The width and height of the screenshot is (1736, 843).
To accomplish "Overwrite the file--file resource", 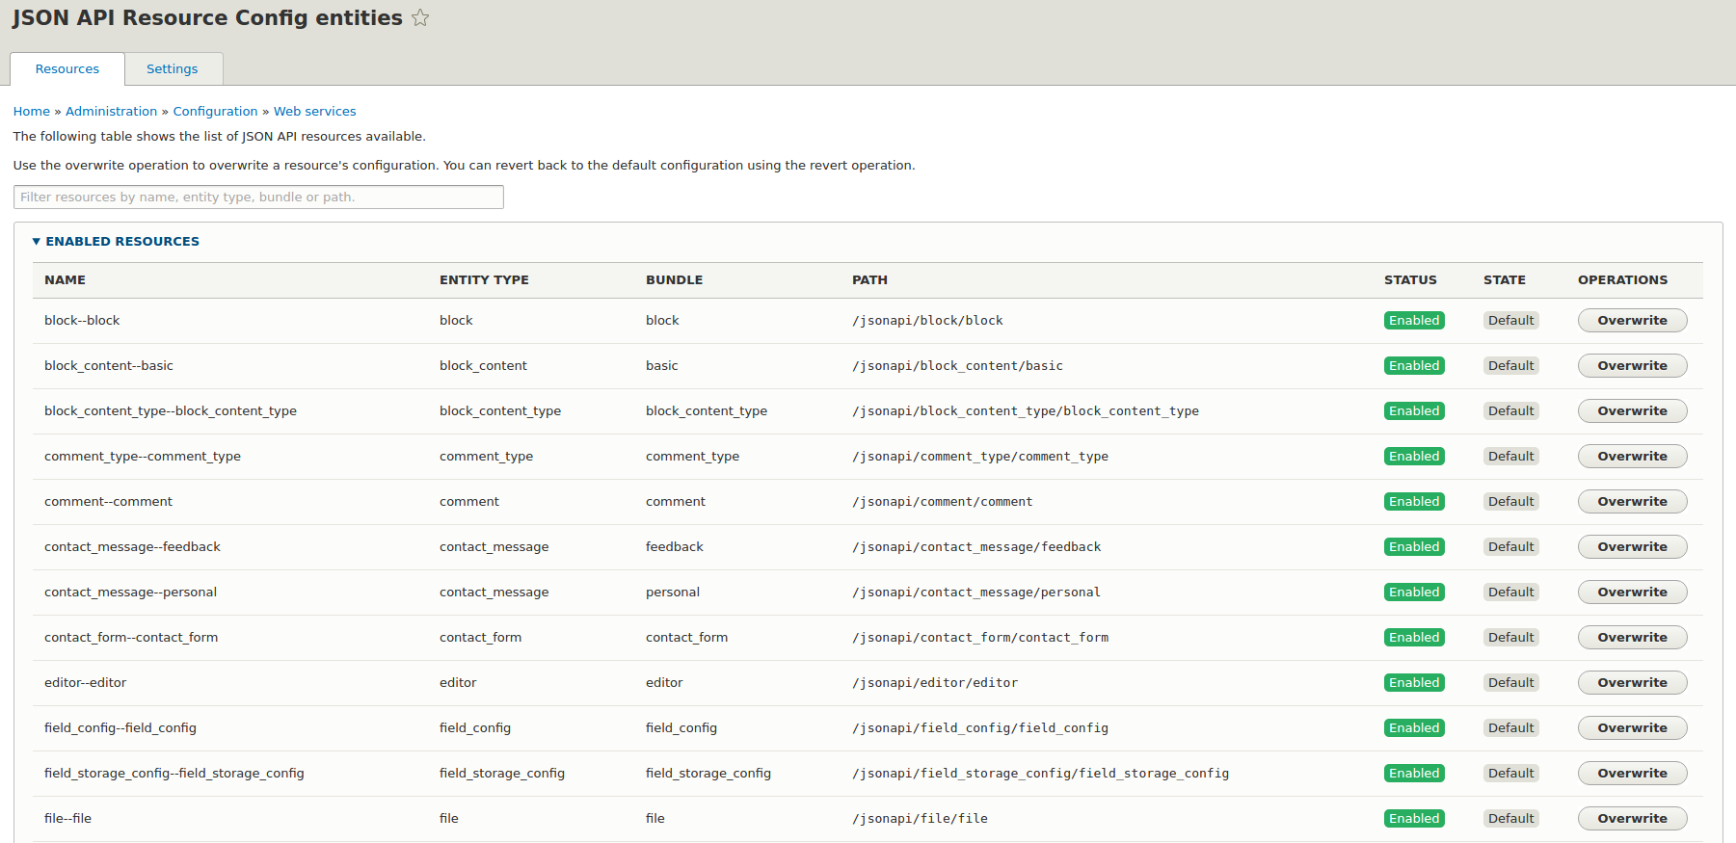I will point(1631,819).
